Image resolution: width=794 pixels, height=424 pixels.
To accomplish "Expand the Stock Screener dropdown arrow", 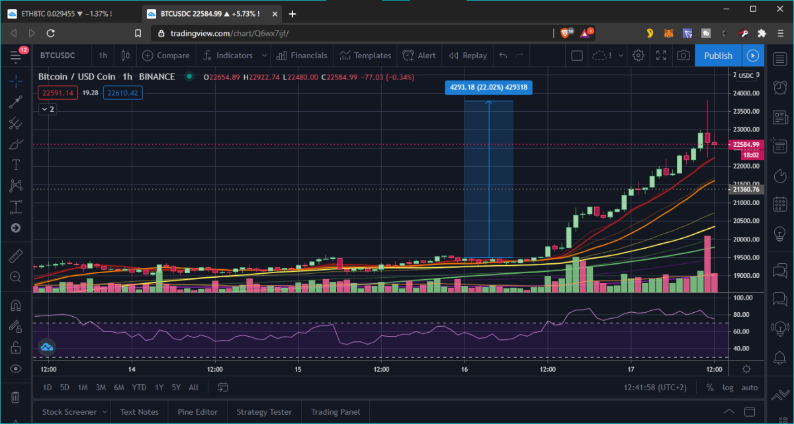I will tap(105, 411).
